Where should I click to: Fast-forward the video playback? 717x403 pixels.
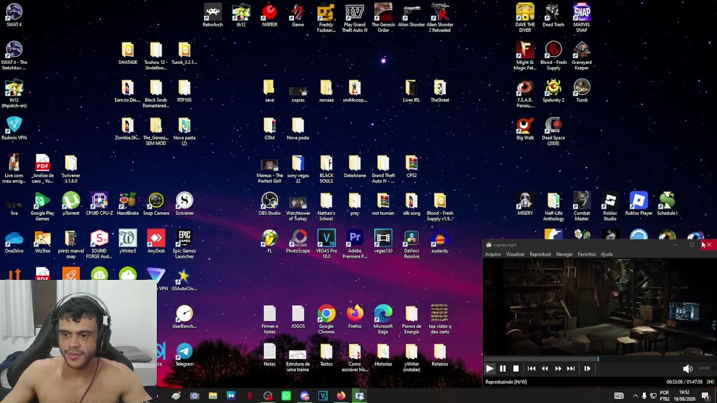[558, 368]
